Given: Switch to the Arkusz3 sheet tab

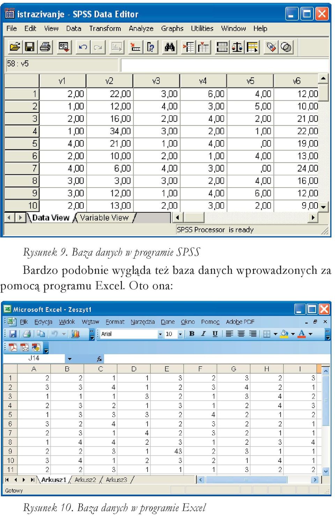Looking at the screenshot, I should [x=116, y=480].
